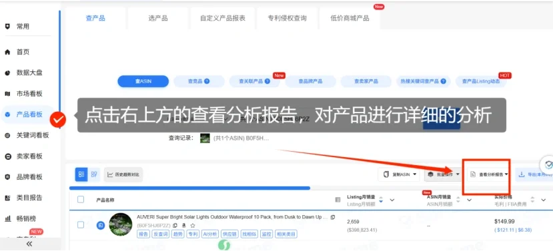Switch to grid view layout
This screenshot has height=251, width=553.
point(94,174)
